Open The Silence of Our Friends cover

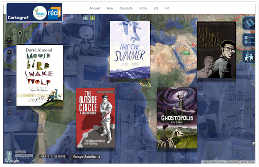(216, 50)
